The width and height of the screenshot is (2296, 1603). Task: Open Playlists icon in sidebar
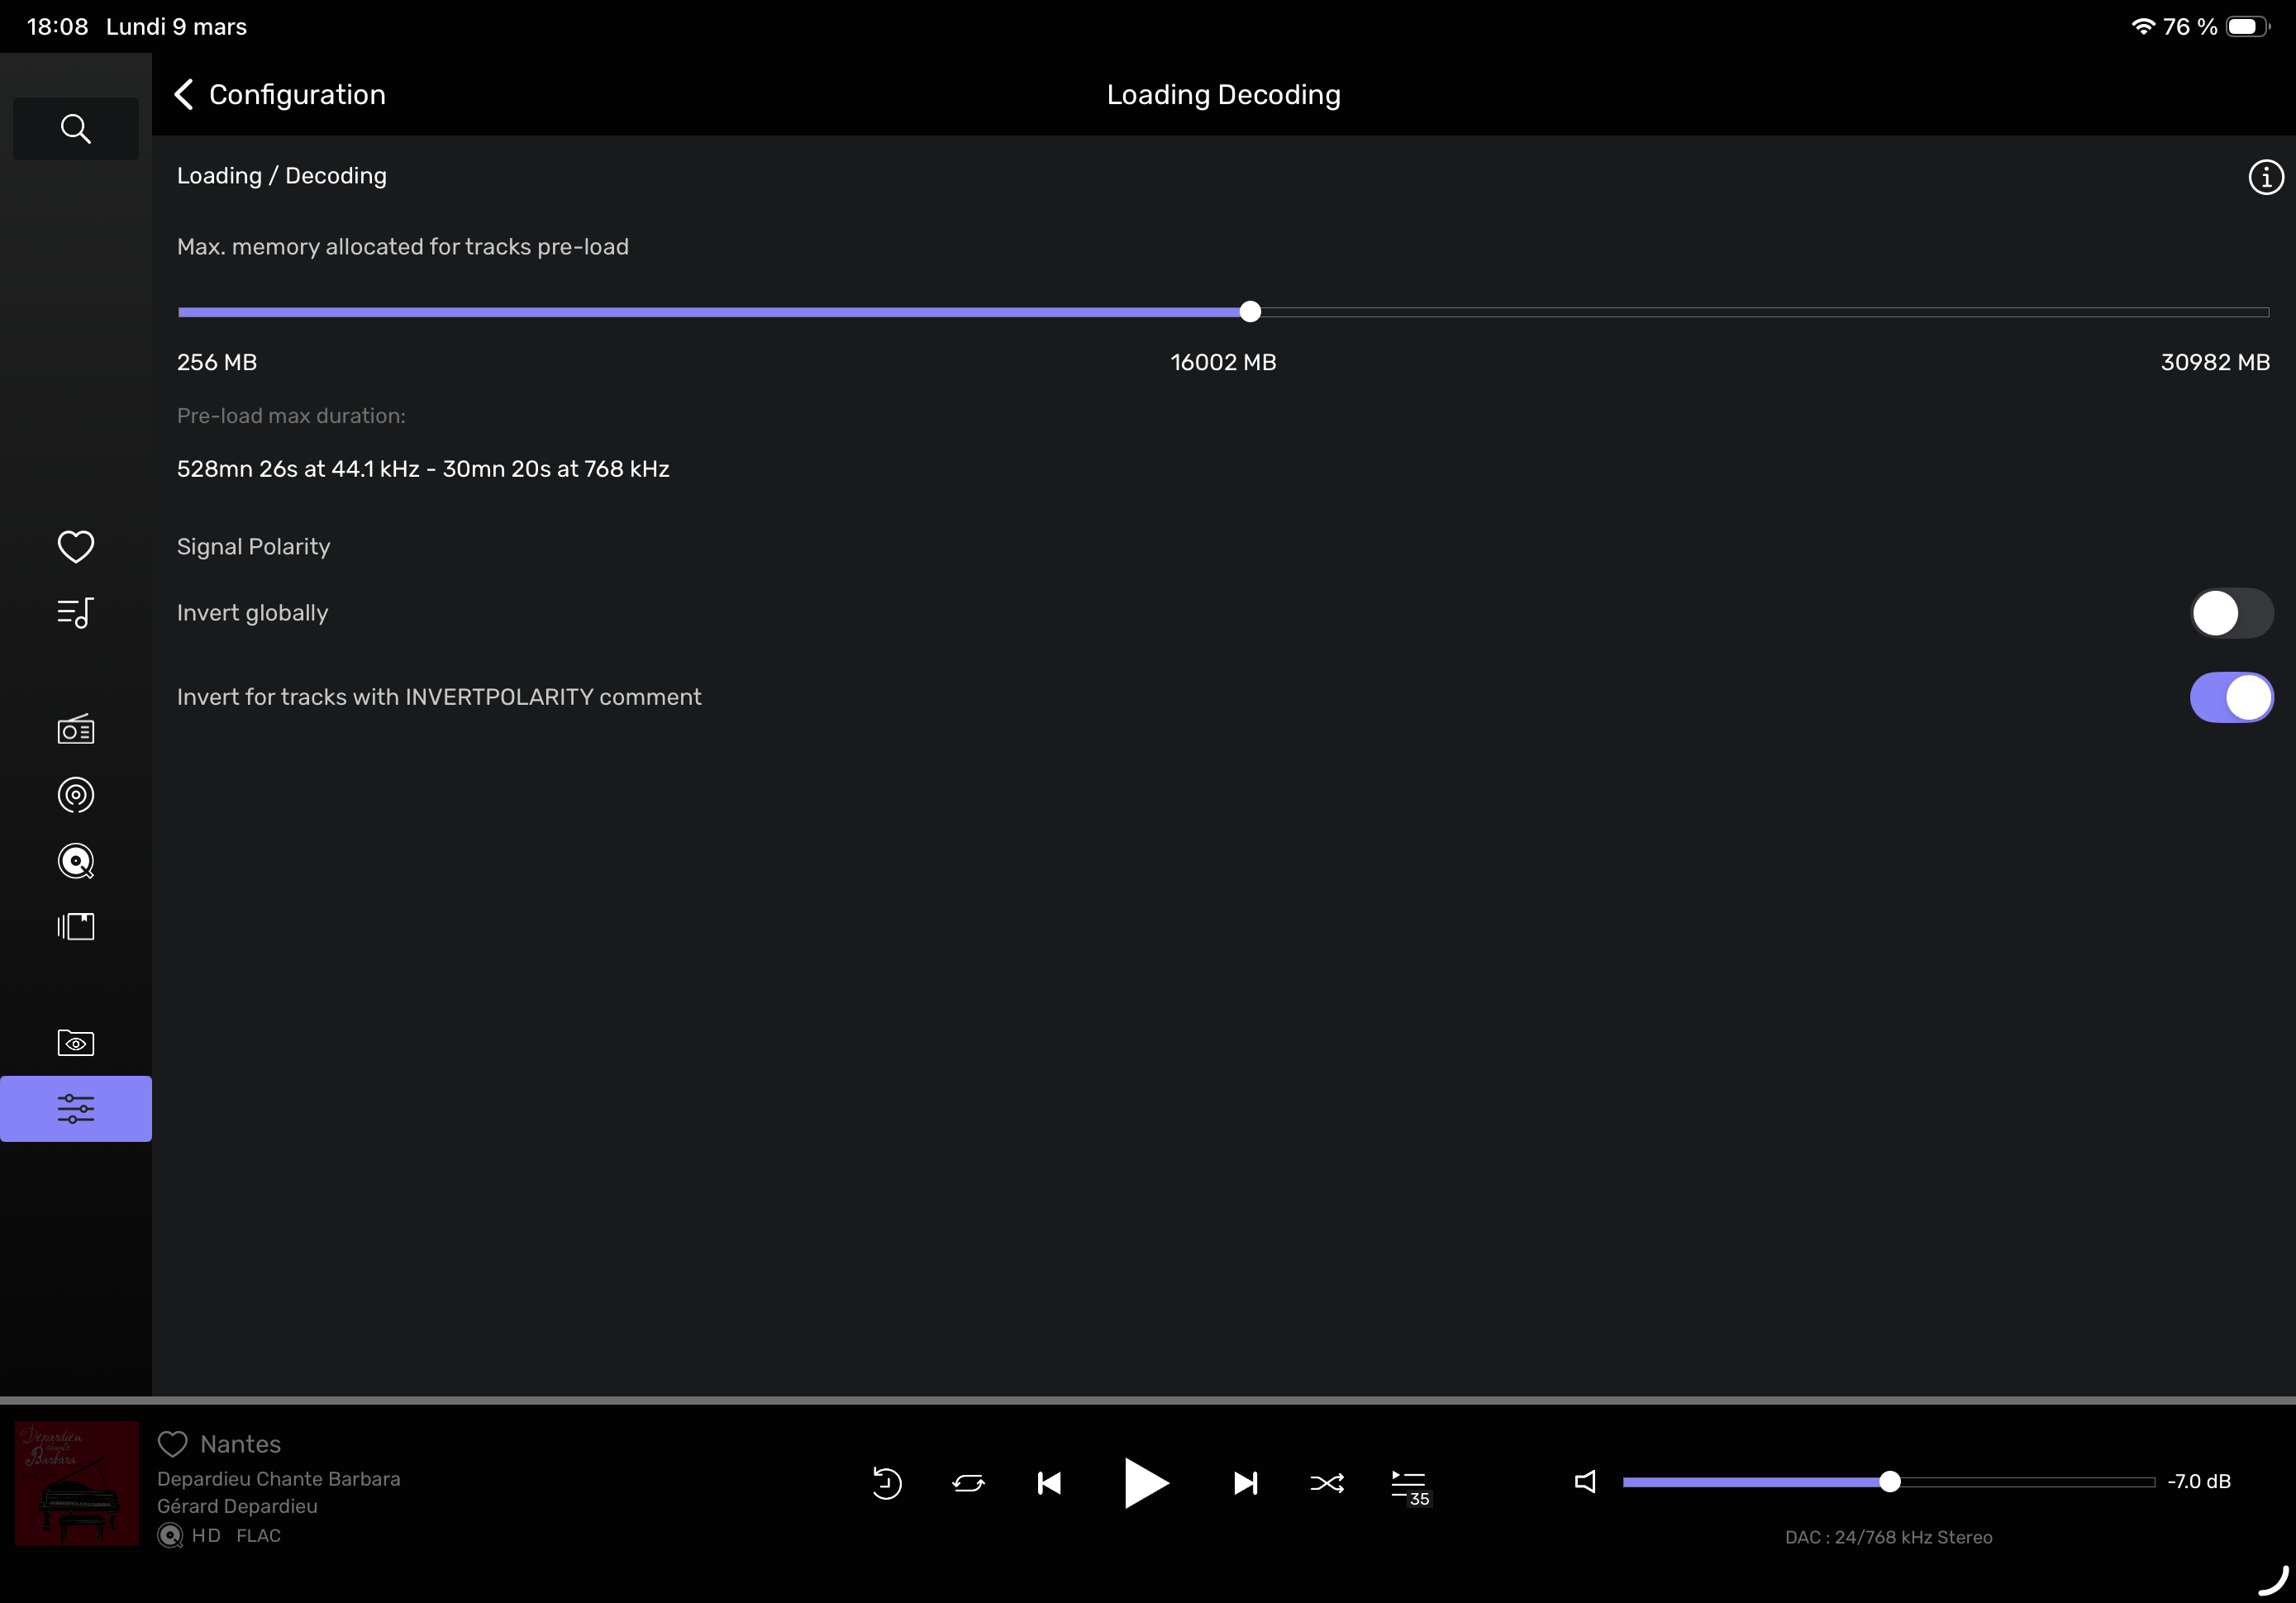point(75,613)
